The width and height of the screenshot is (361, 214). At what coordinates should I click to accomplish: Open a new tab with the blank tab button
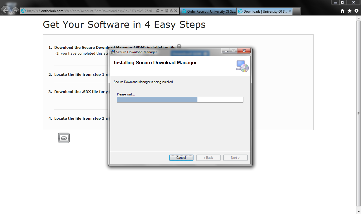point(297,11)
